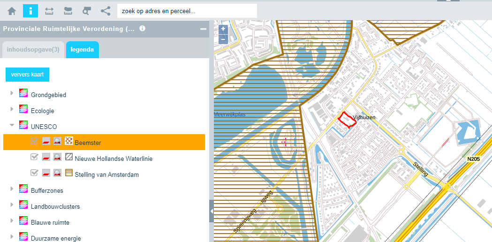Zoom in on the map with plus
Image resolution: width=492 pixels, height=242 pixels.
(x=223, y=29)
